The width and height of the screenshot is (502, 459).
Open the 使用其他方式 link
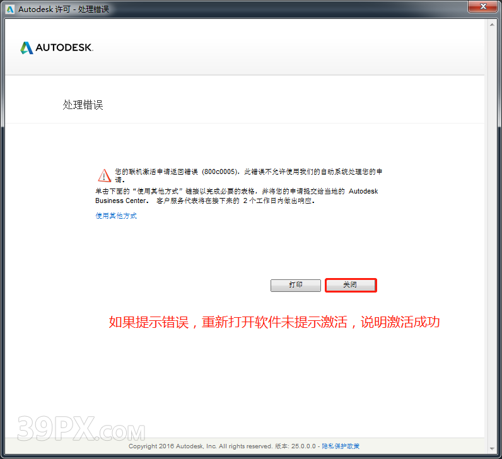click(116, 216)
